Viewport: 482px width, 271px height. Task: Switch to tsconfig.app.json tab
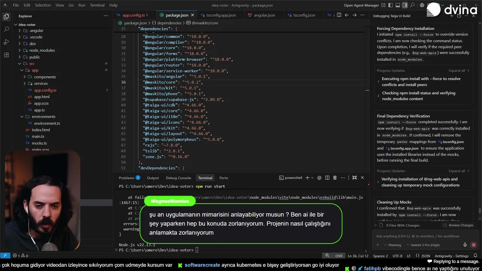coord(221,15)
